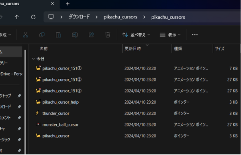Click the Share icon in toolbar
241x155 pixels.
pos(91,35)
